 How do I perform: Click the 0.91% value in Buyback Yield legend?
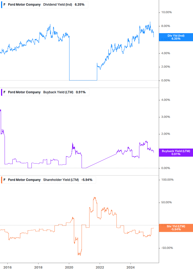81,92
